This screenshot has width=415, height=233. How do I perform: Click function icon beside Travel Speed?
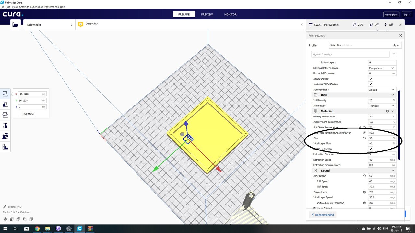click(364, 192)
